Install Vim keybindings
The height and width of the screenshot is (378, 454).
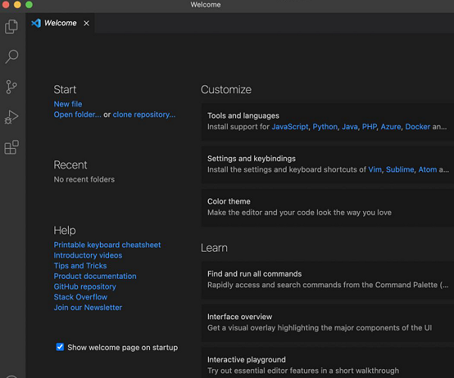[375, 170]
